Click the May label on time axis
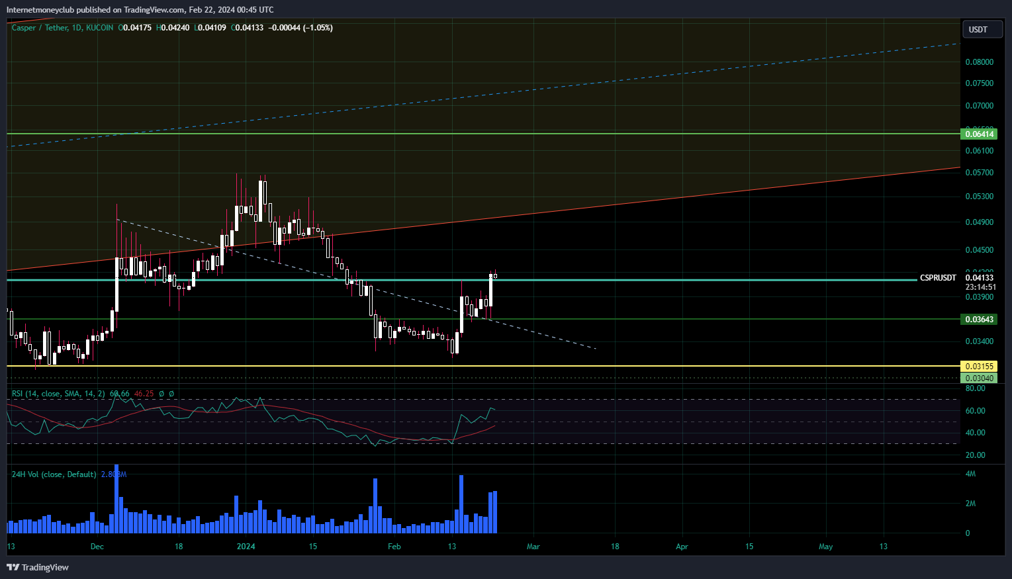Viewport: 1012px width, 579px height. [825, 547]
